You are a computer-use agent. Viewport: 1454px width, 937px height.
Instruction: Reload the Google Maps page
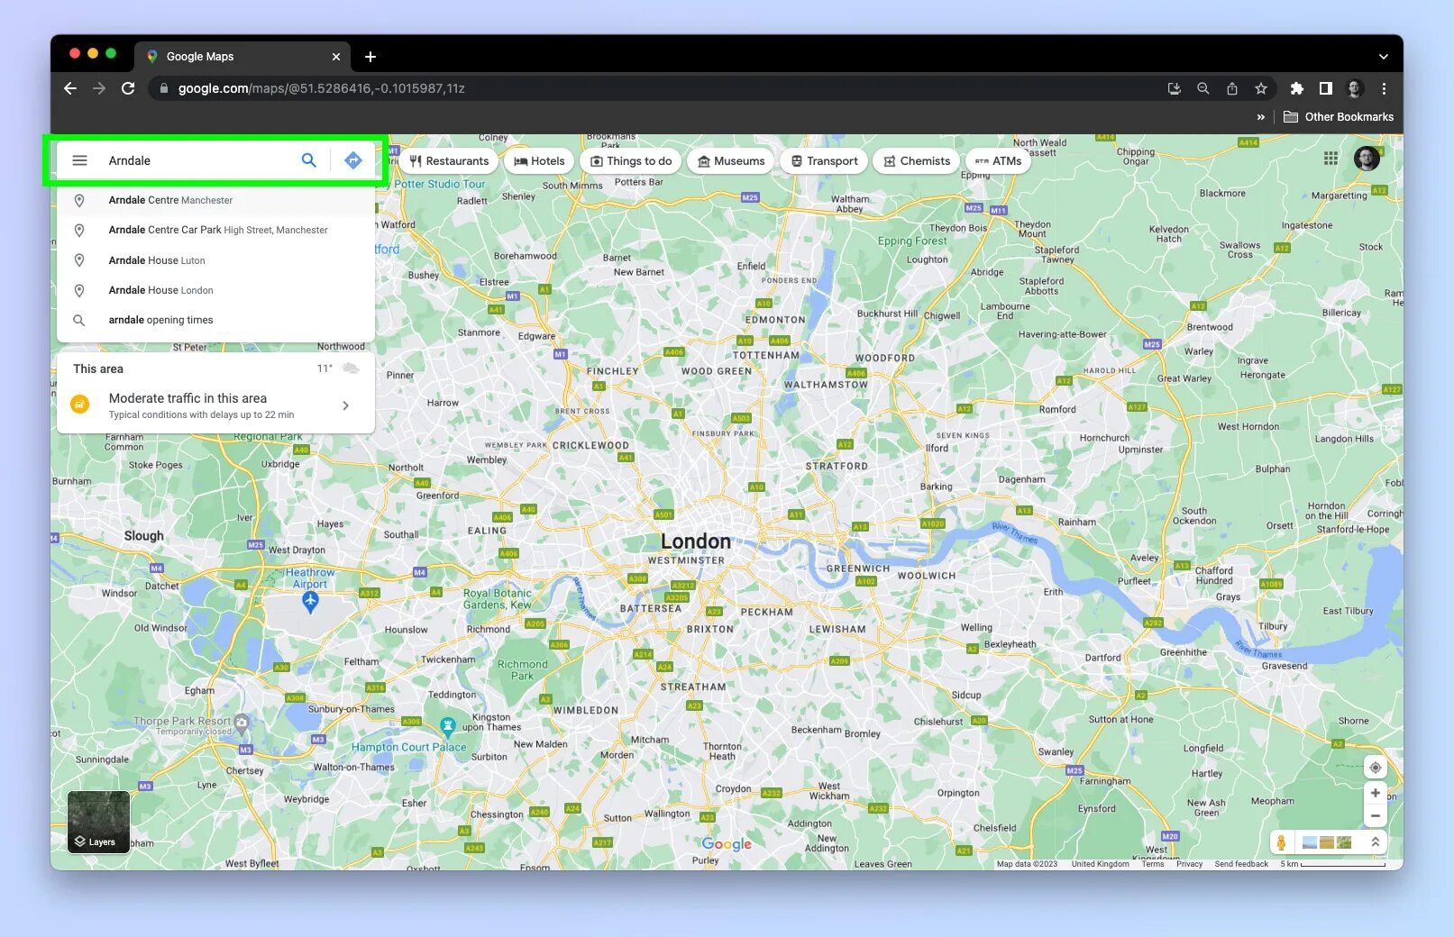128,88
